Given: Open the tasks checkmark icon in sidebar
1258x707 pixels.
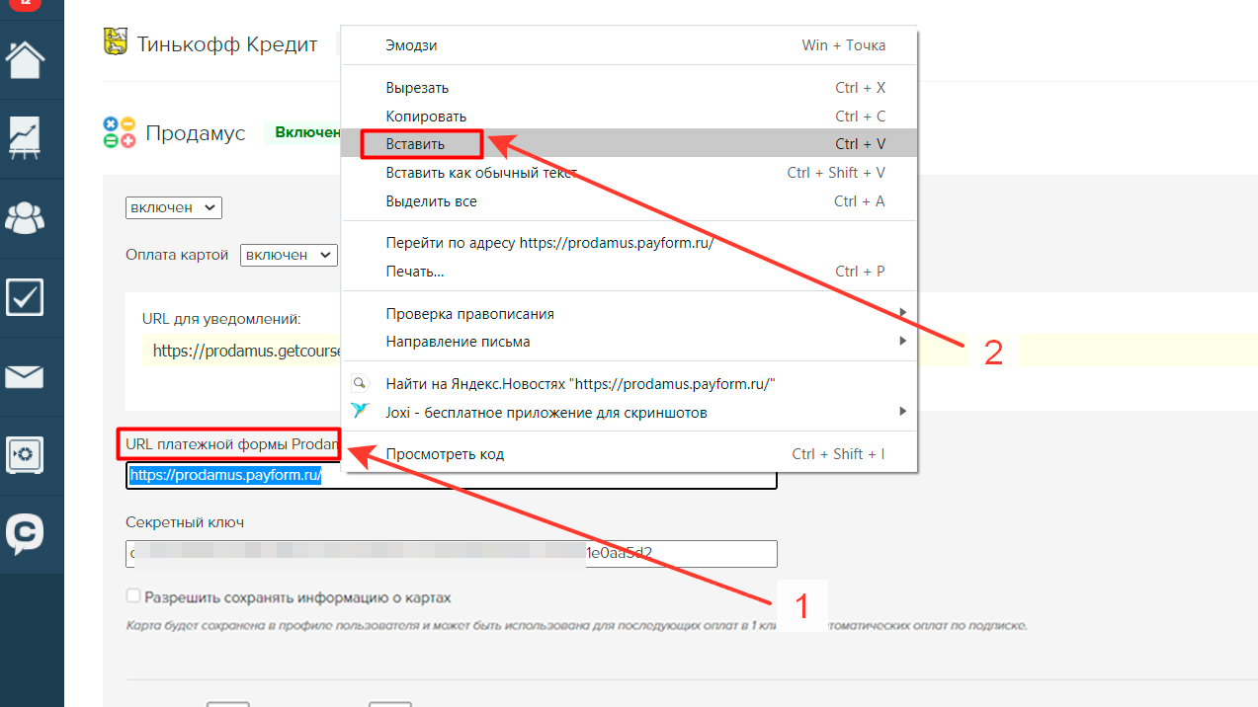Looking at the screenshot, I should coord(25,296).
